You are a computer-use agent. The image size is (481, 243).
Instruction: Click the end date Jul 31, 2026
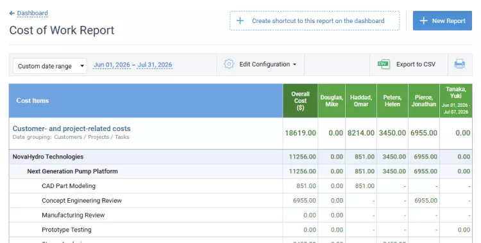point(155,65)
